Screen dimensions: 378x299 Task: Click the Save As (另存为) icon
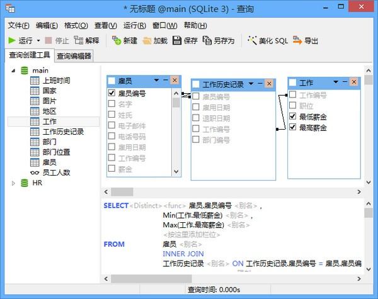pyautogui.click(x=207, y=40)
